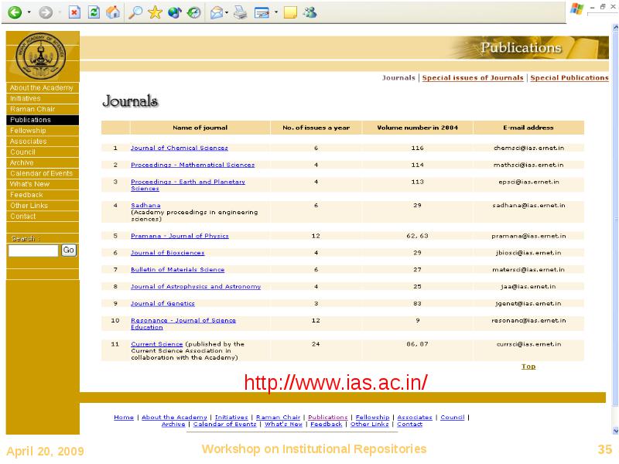Go to the Home page icon
The width and height of the screenshot is (619, 464).
[x=113, y=12]
